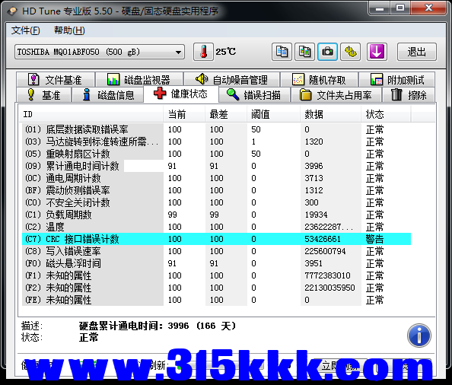452x385 pixels.
Task: Click the thermometer temperature icon
Action: [x=203, y=52]
